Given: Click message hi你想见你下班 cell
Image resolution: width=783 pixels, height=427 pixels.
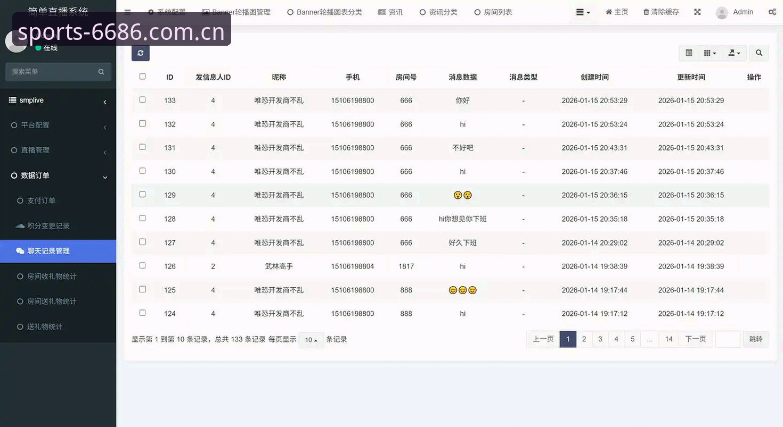Looking at the screenshot, I should (x=463, y=219).
